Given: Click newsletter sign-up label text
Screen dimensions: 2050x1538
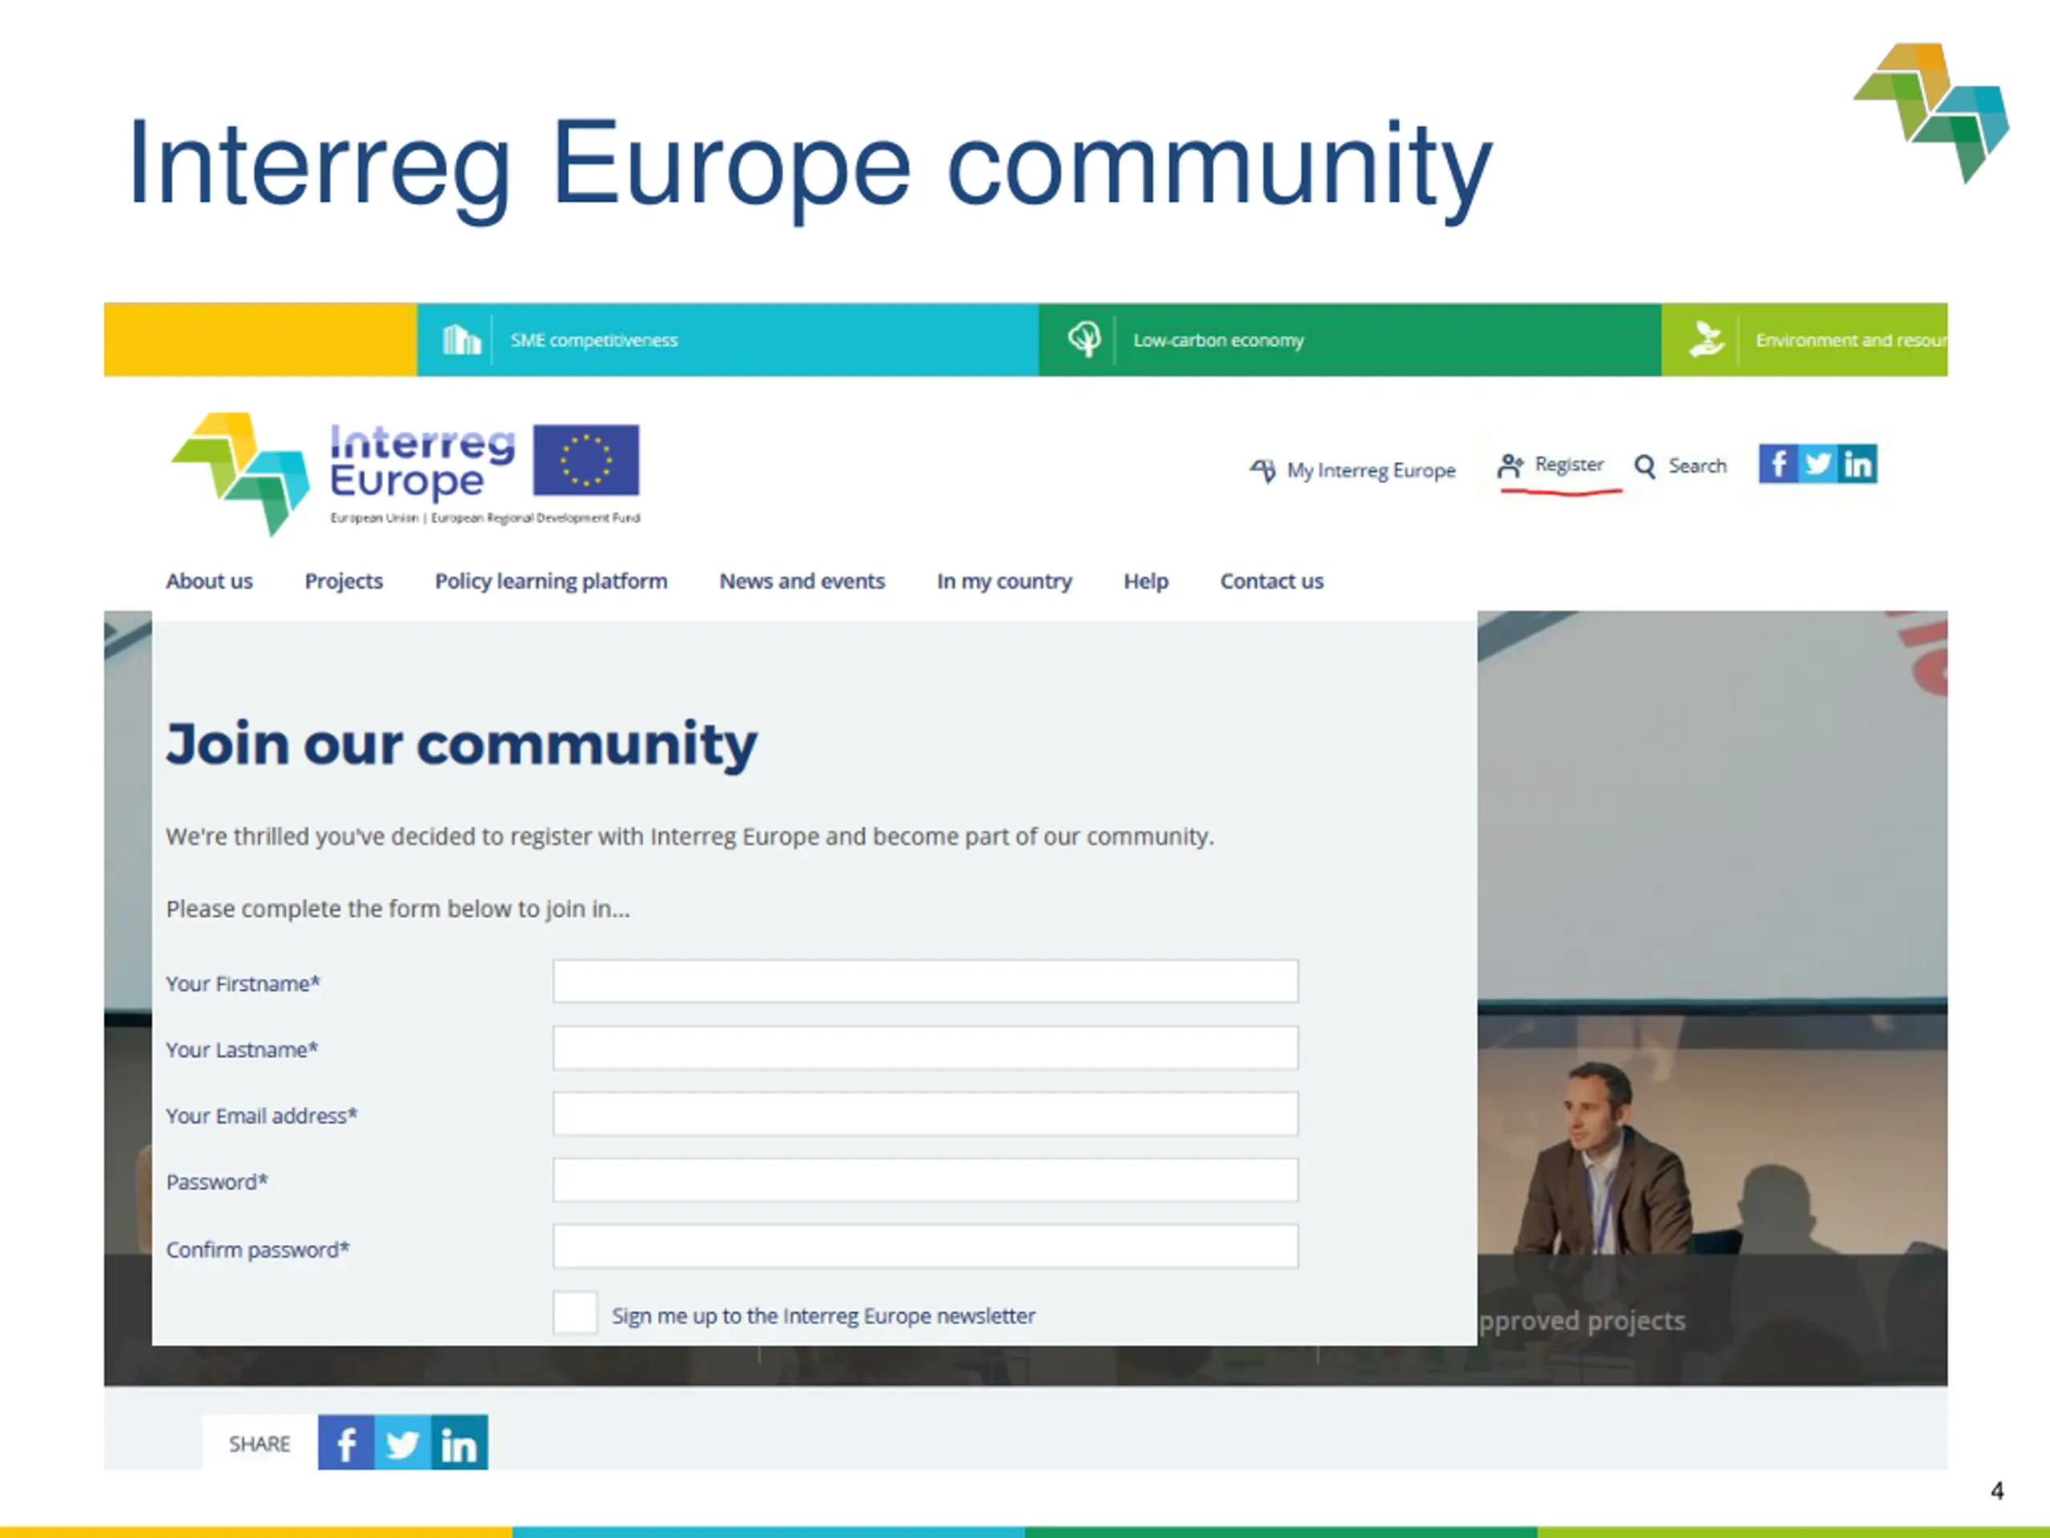Looking at the screenshot, I should [823, 1315].
